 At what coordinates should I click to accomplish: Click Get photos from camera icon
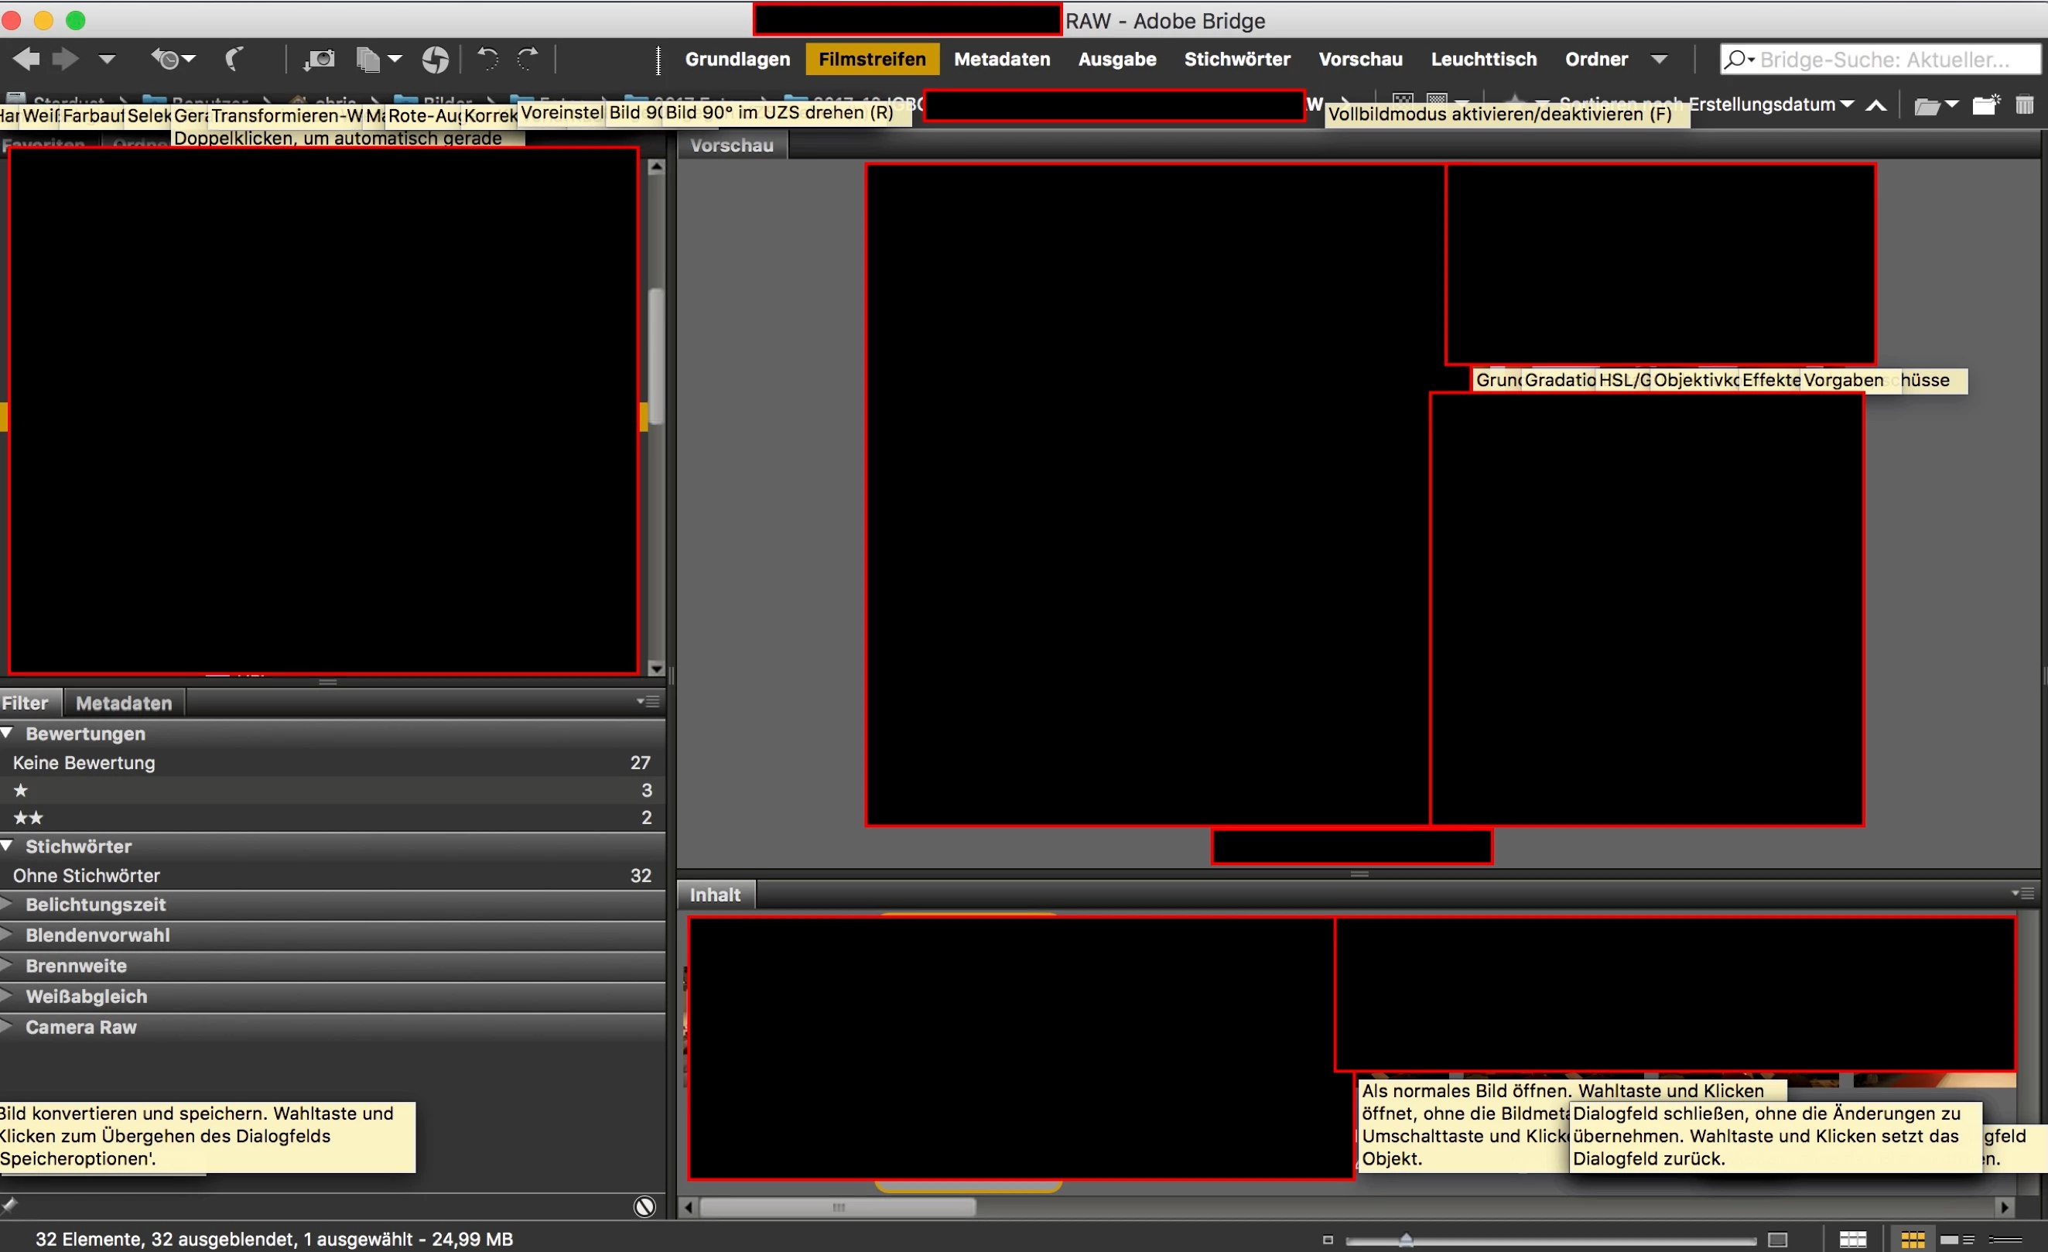[320, 59]
